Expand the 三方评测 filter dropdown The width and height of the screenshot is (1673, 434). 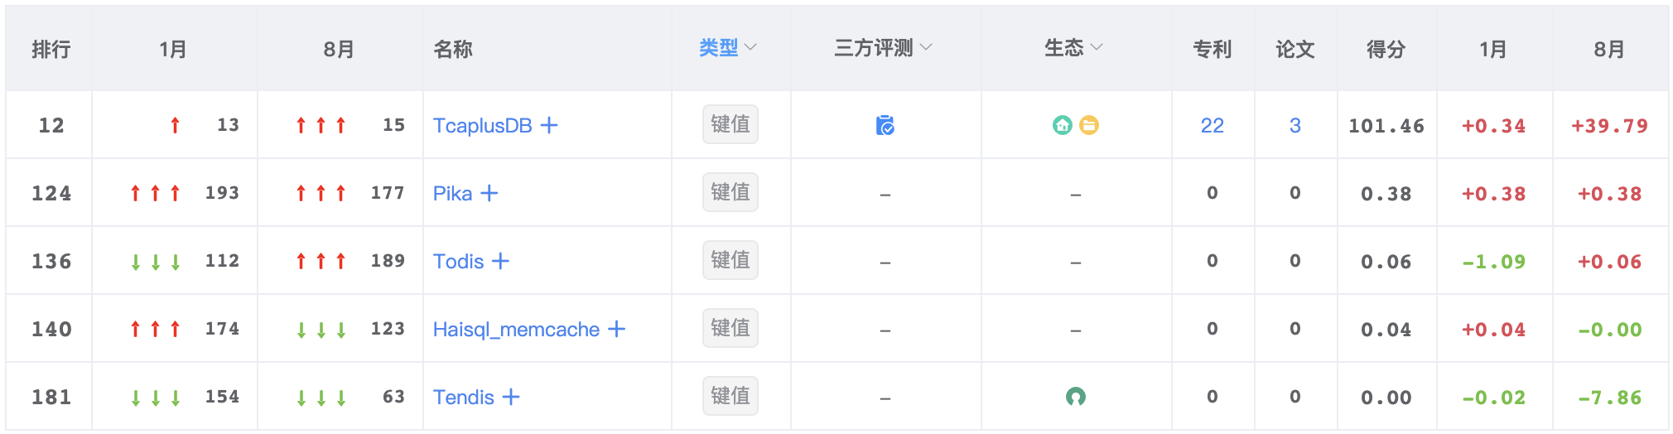883,48
